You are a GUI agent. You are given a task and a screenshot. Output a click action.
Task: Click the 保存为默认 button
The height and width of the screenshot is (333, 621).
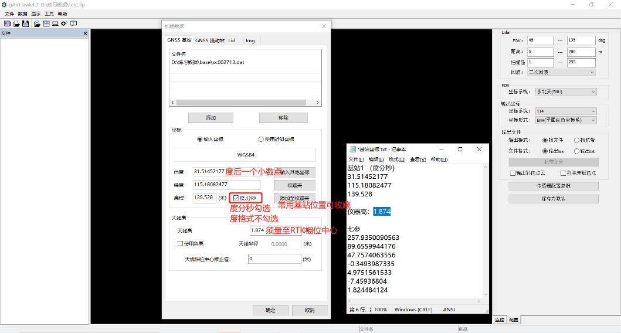coord(554,199)
